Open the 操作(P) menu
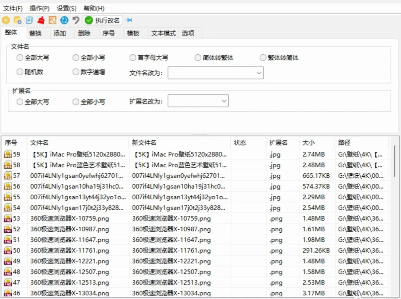The image size is (401, 299). (39, 9)
